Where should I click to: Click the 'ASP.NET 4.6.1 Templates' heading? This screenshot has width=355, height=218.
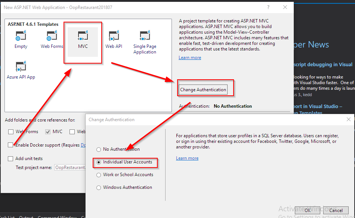click(x=33, y=24)
